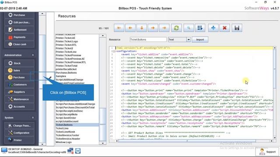Viewport: 280px width, 157px height.
Task: Collapse configuration node fold marker in editor
Action: (x=114, y=51)
